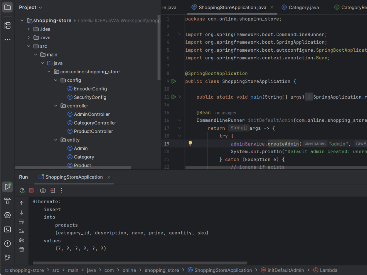Open the Terminal tool window
The width and height of the screenshot is (367, 275).
pos(7,230)
